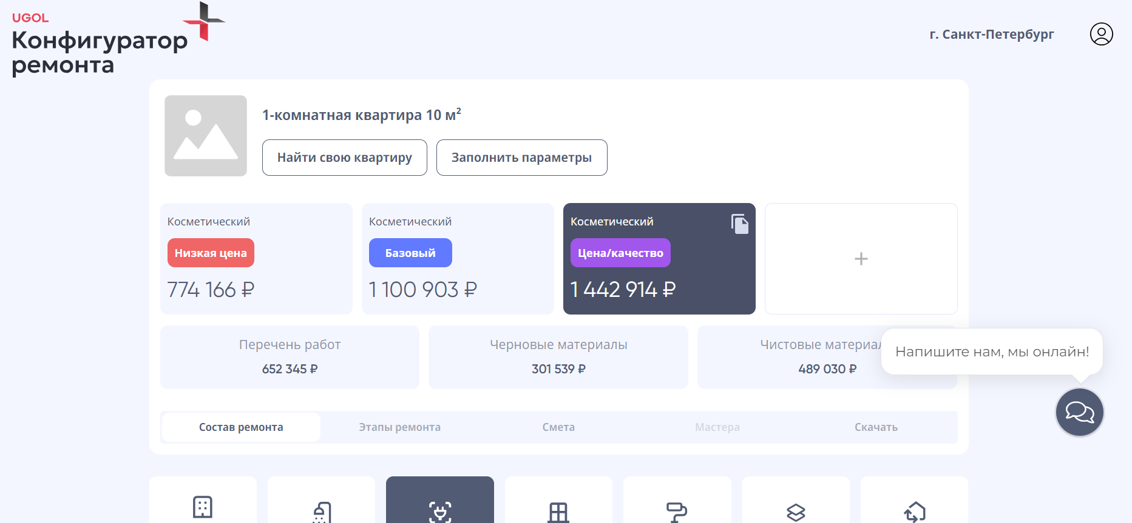Choose the Цена/качество package card
Image resolution: width=1132 pixels, height=523 pixels.
coord(659,259)
